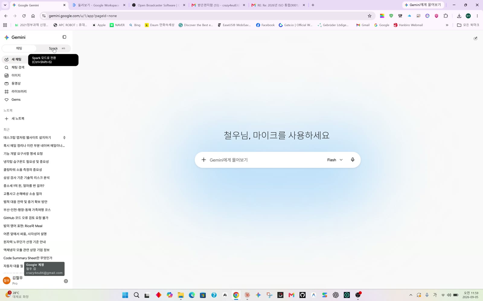This screenshot has height=301, width=483.
Task: Open a new browser tab
Action: point(313,5)
